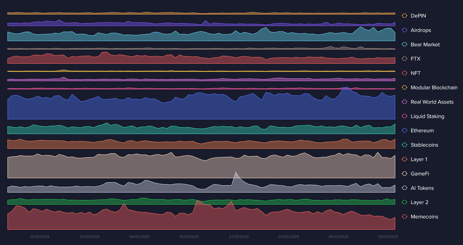Click the GameFi legend text label

click(420, 174)
